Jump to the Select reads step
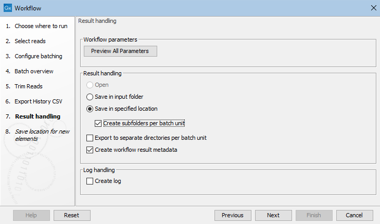 coord(30,41)
